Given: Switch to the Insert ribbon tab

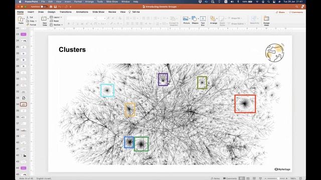Looking at the screenshot, I should (31, 12).
